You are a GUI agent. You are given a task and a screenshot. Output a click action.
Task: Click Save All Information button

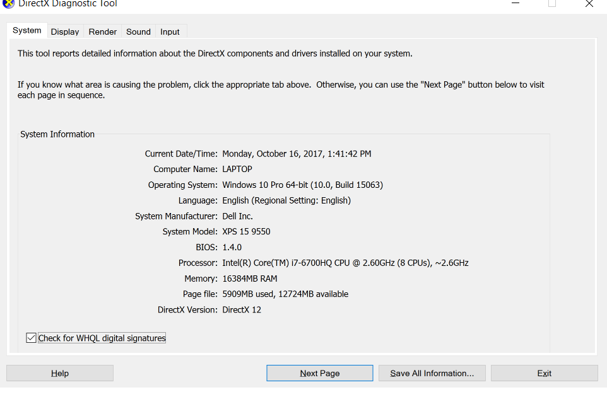tap(432, 373)
